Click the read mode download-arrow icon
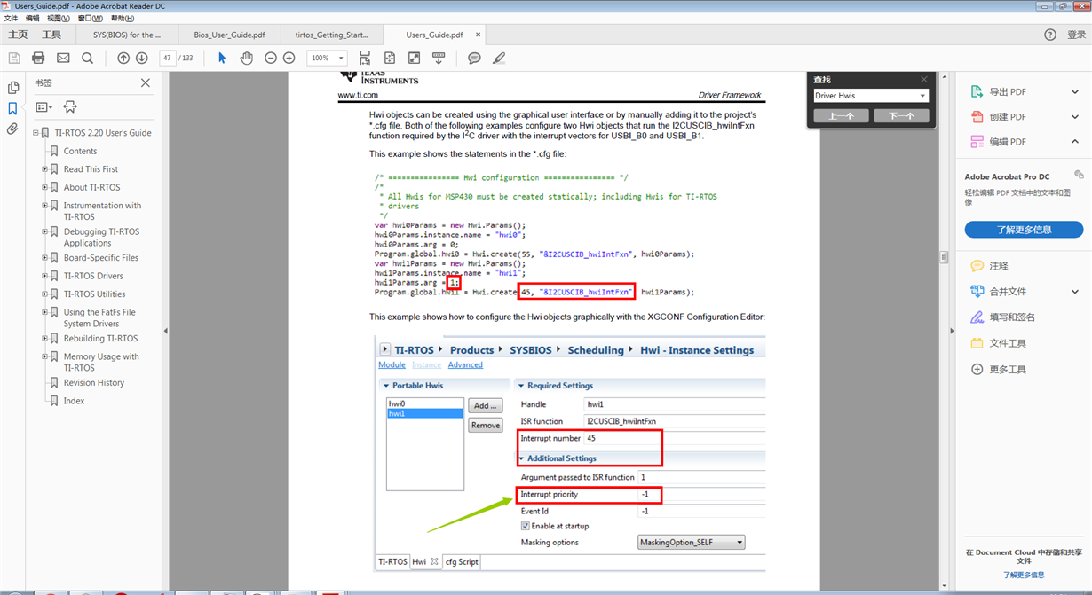 click(439, 58)
